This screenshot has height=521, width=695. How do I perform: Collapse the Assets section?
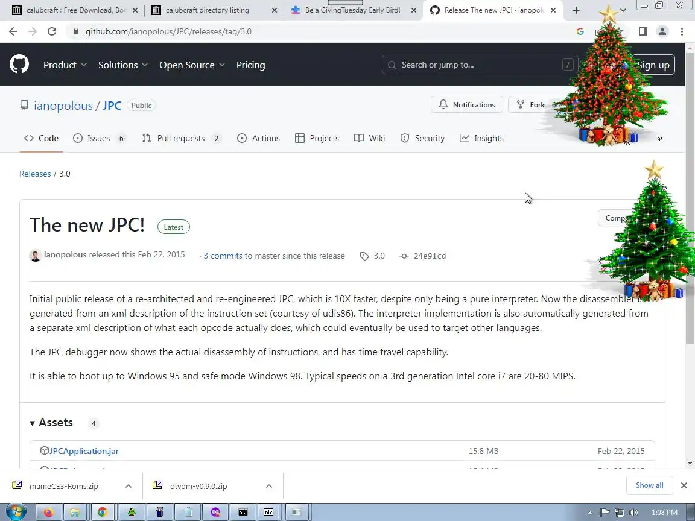coord(51,423)
